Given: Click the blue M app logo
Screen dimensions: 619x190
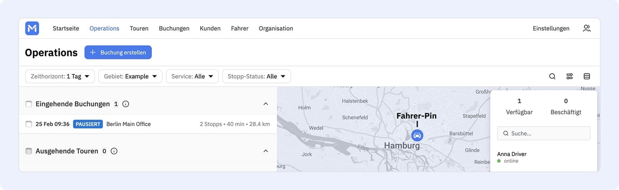Looking at the screenshot, I should tap(32, 28).
